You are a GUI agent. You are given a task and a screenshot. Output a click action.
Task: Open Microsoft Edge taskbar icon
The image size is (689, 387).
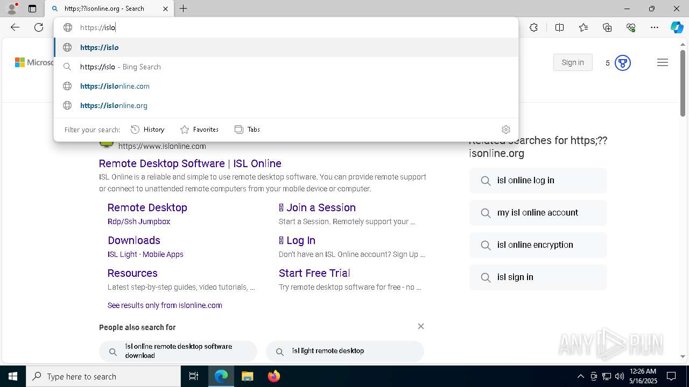tap(221, 376)
